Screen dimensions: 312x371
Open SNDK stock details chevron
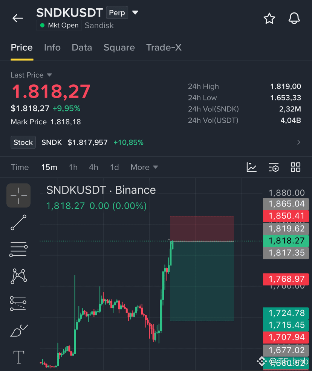(299, 142)
